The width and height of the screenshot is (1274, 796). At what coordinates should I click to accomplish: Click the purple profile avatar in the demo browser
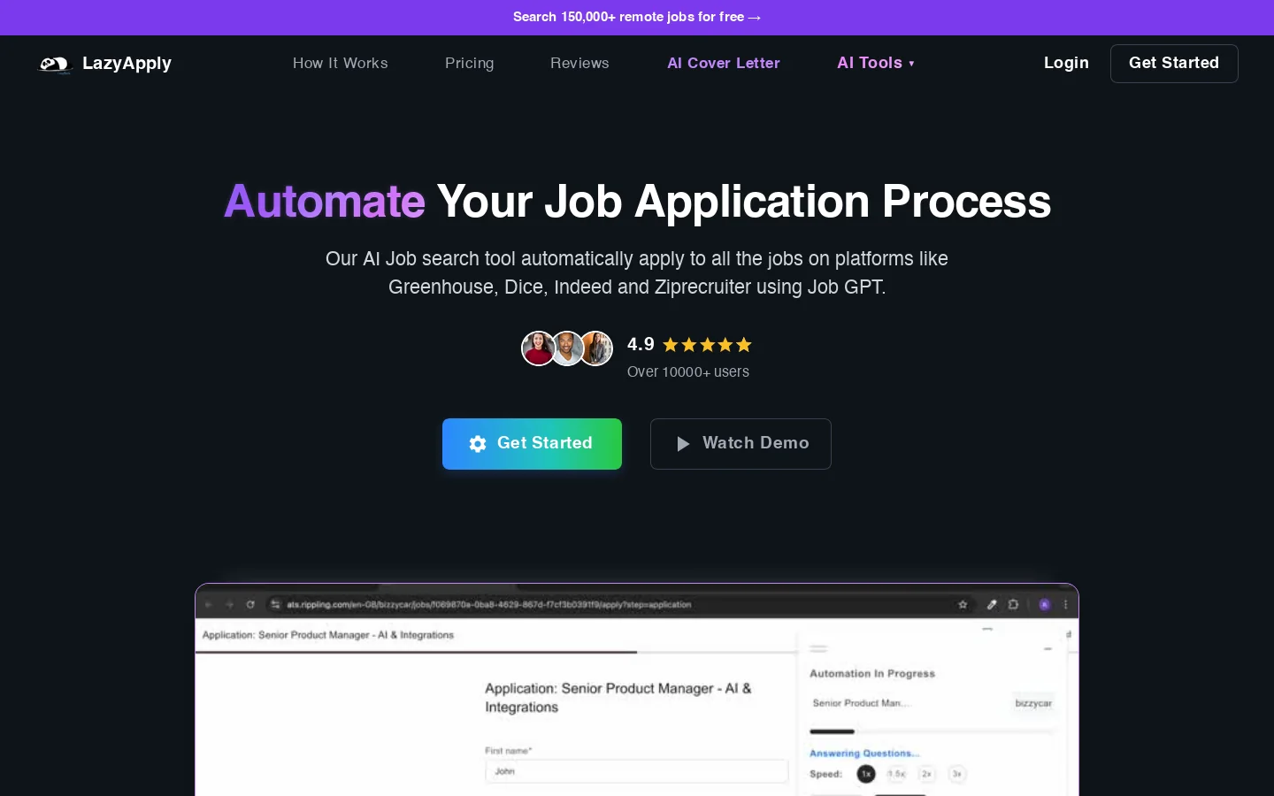[1045, 605]
